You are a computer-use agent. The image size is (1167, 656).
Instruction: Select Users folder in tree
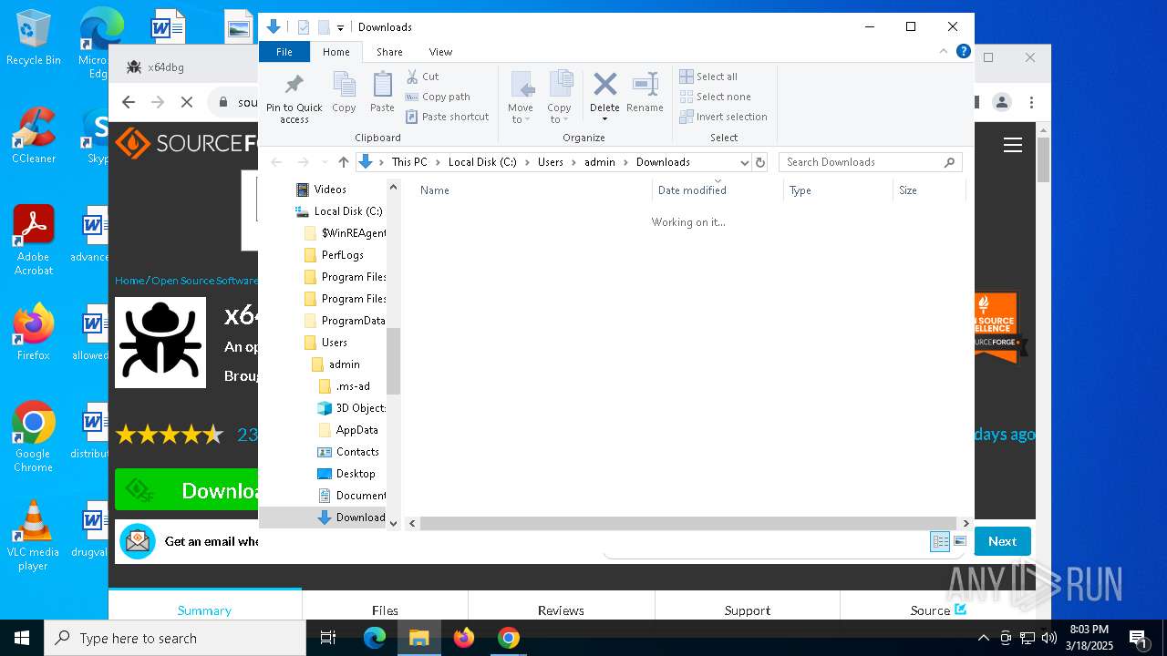[334, 343]
